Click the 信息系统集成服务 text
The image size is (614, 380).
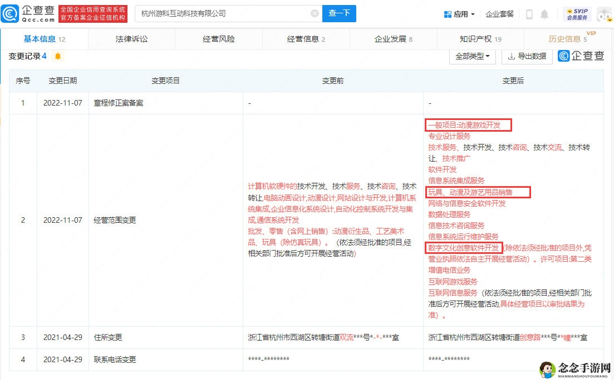click(456, 181)
